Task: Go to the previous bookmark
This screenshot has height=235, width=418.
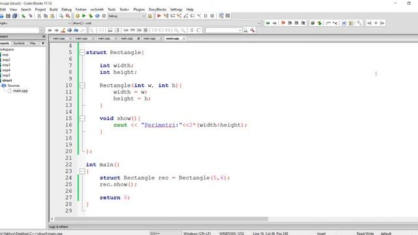Action: pyautogui.click(x=290, y=23)
